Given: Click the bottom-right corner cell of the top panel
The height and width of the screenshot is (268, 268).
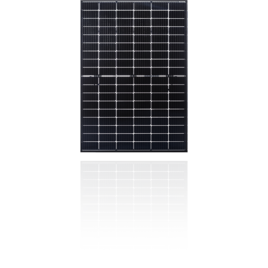Looking at the screenshot, I should click(x=177, y=145).
